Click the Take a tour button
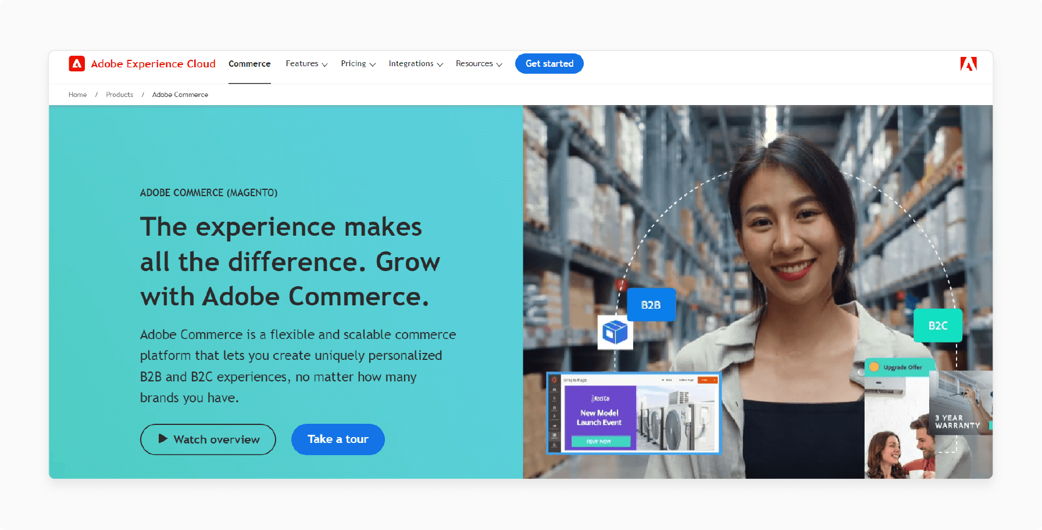The image size is (1042, 530). click(x=338, y=439)
